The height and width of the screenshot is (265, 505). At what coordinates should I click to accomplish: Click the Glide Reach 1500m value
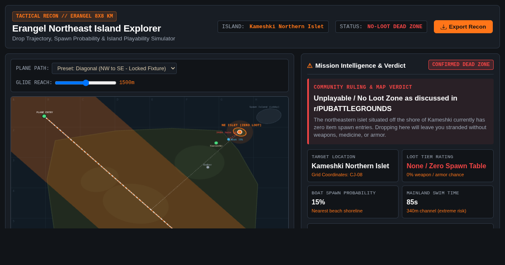(127, 83)
